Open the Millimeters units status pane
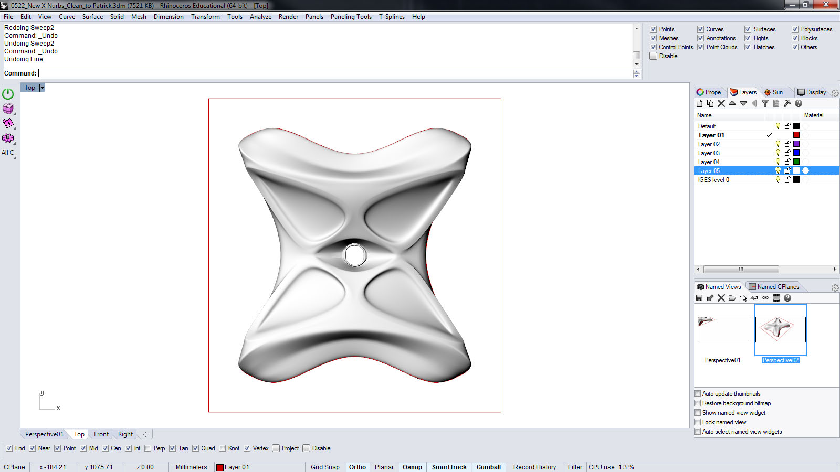Image resolution: width=840 pixels, height=472 pixels. [191, 467]
